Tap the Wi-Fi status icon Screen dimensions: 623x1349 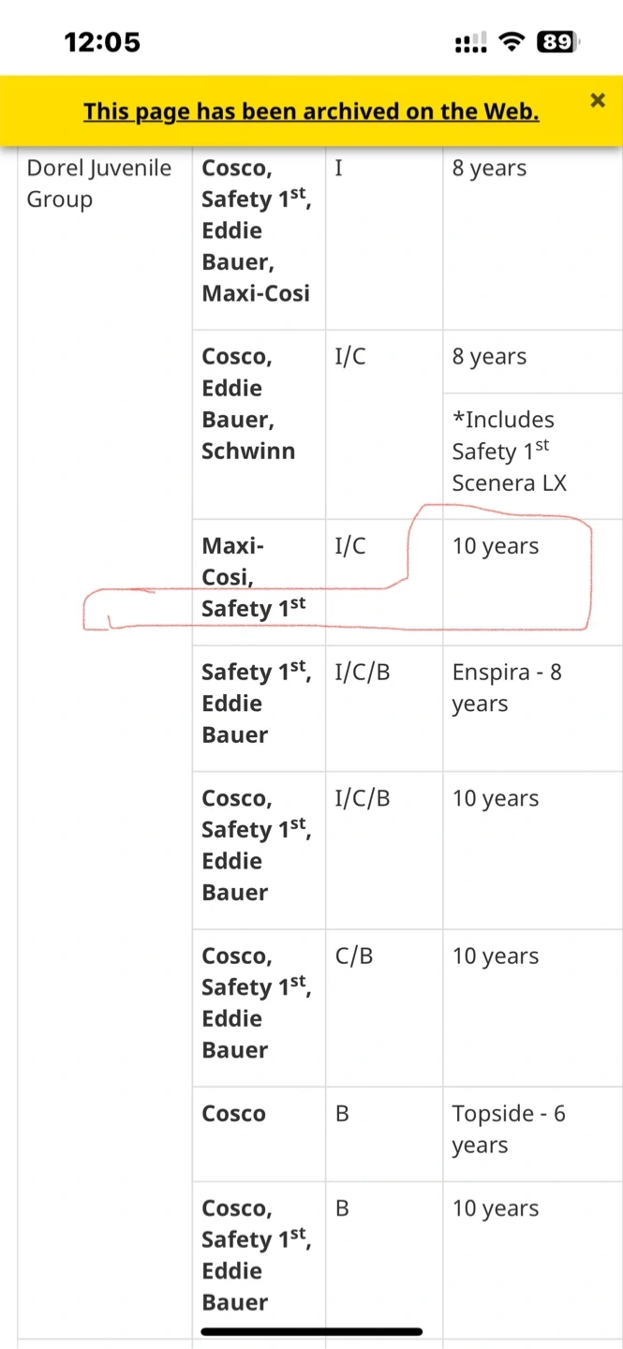click(x=512, y=42)
